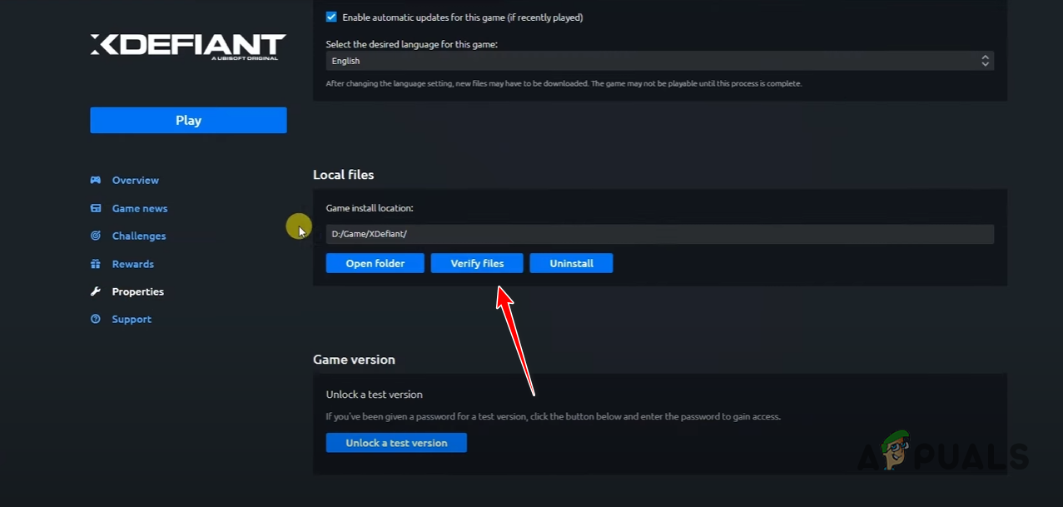Click the 'Select the desired language' label
This screenshot has height=507, width=1063.
pos(411,44)
